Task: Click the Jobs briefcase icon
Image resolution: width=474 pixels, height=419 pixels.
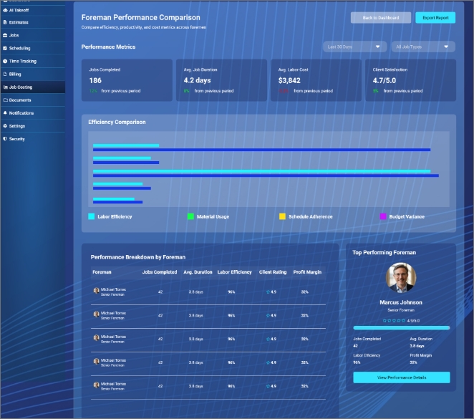Action: 5,35
